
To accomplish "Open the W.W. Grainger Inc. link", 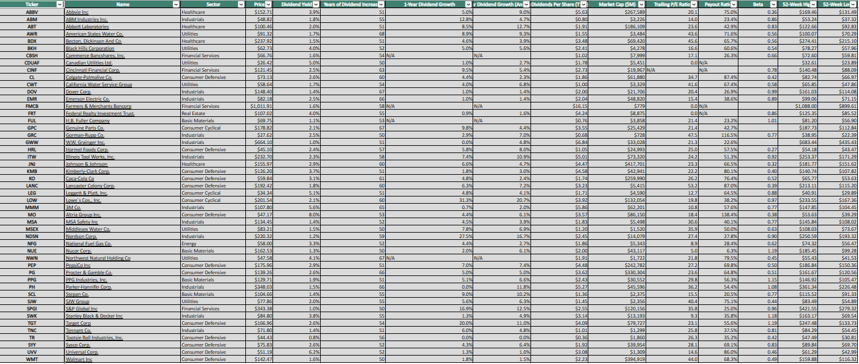I will click(x=86, y=142).
